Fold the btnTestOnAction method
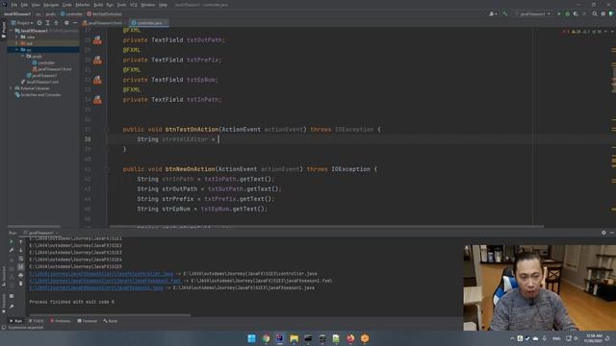The image size is (616, 346). click(x=107, y=130)
